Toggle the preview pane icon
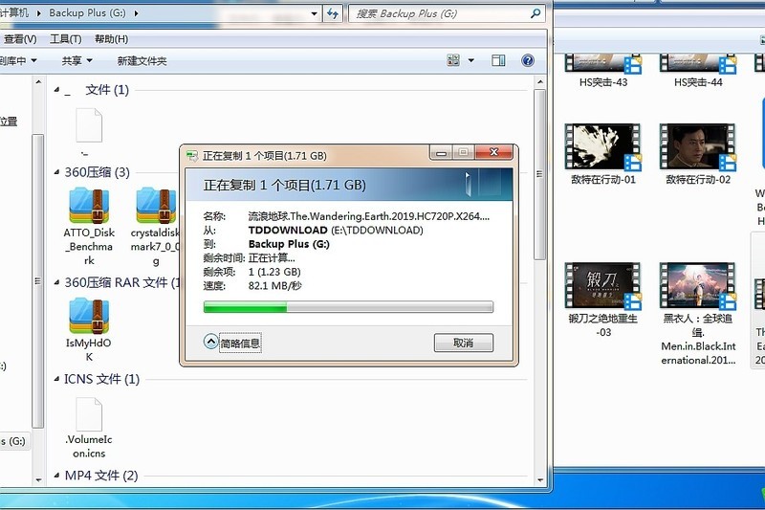This screenshot has height=510, width=765. 498,60
